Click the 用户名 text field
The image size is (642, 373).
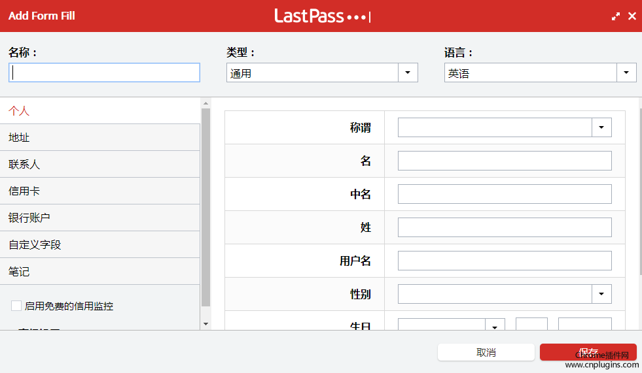(504, 261)
